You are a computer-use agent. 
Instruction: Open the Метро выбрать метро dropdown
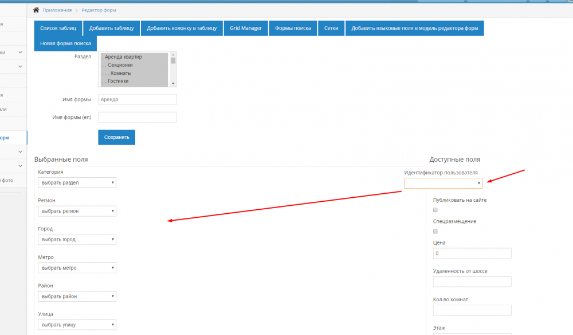[77, 268]
